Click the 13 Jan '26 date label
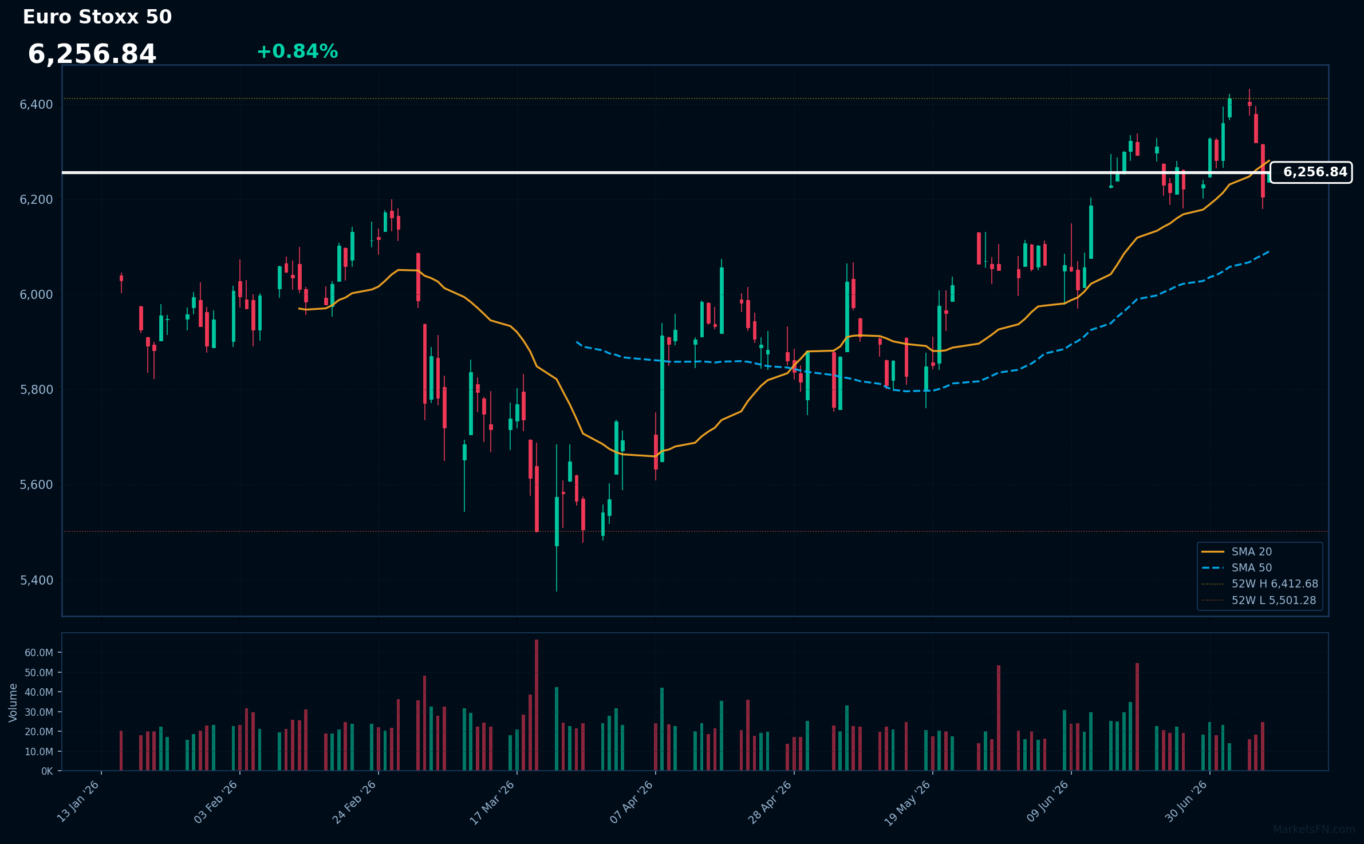The height and width of the screenshot is (844, 1364). coord(78,802)
